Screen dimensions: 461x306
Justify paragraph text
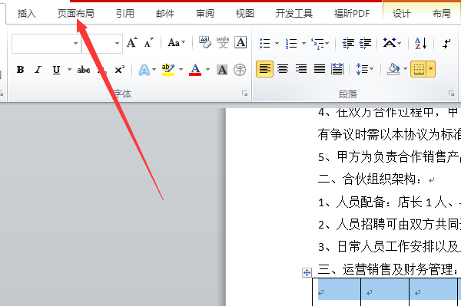pyautogui.click(x=320, y=69)
